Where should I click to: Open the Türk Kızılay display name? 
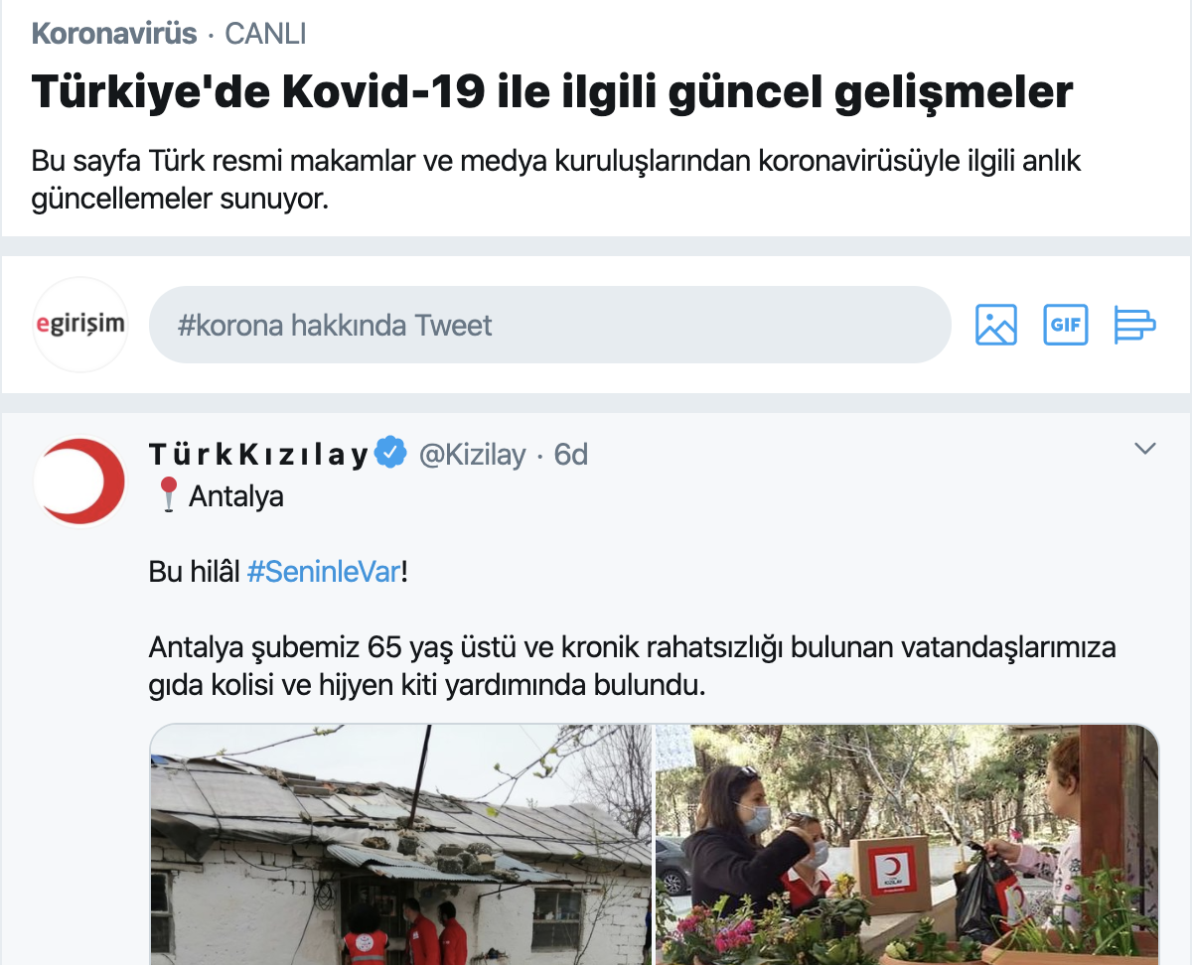tap(259, 455)
